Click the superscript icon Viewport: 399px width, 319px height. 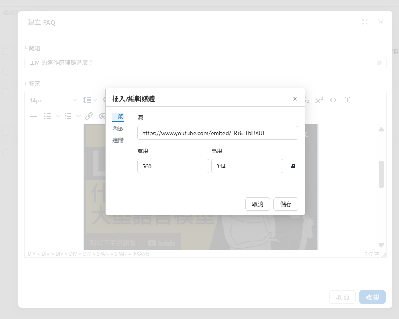(x=319, y=100)
